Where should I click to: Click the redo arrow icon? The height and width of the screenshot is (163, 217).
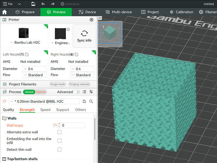[x=53, y=4]
